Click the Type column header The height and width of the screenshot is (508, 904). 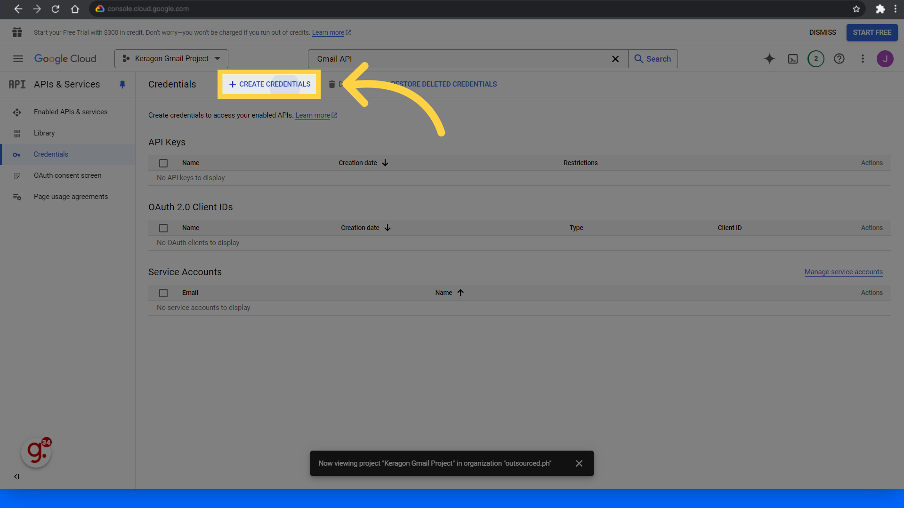pyautogui.click(x=576, y=228)
